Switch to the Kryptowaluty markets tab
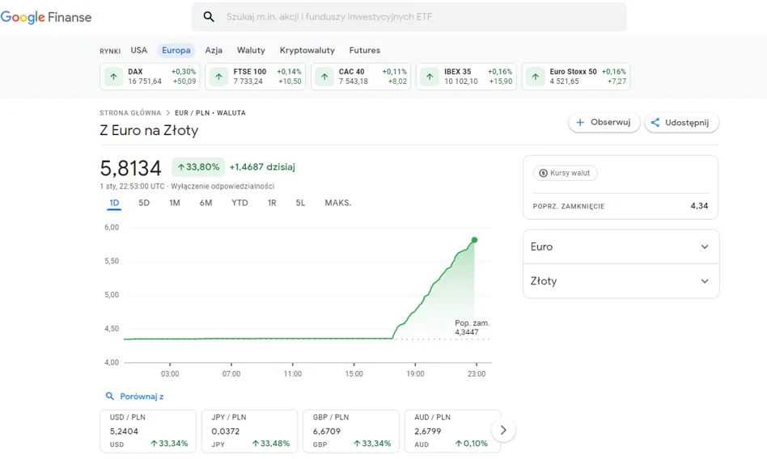The width and height of the screenshot is (767, 459). [x=307, y=50]
